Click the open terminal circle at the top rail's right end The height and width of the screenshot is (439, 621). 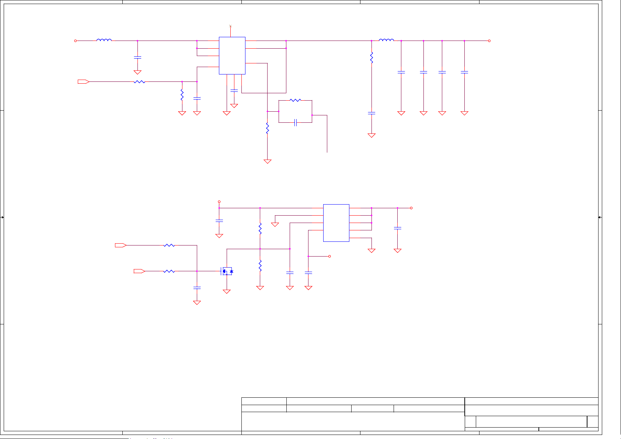tap(489, 41)
